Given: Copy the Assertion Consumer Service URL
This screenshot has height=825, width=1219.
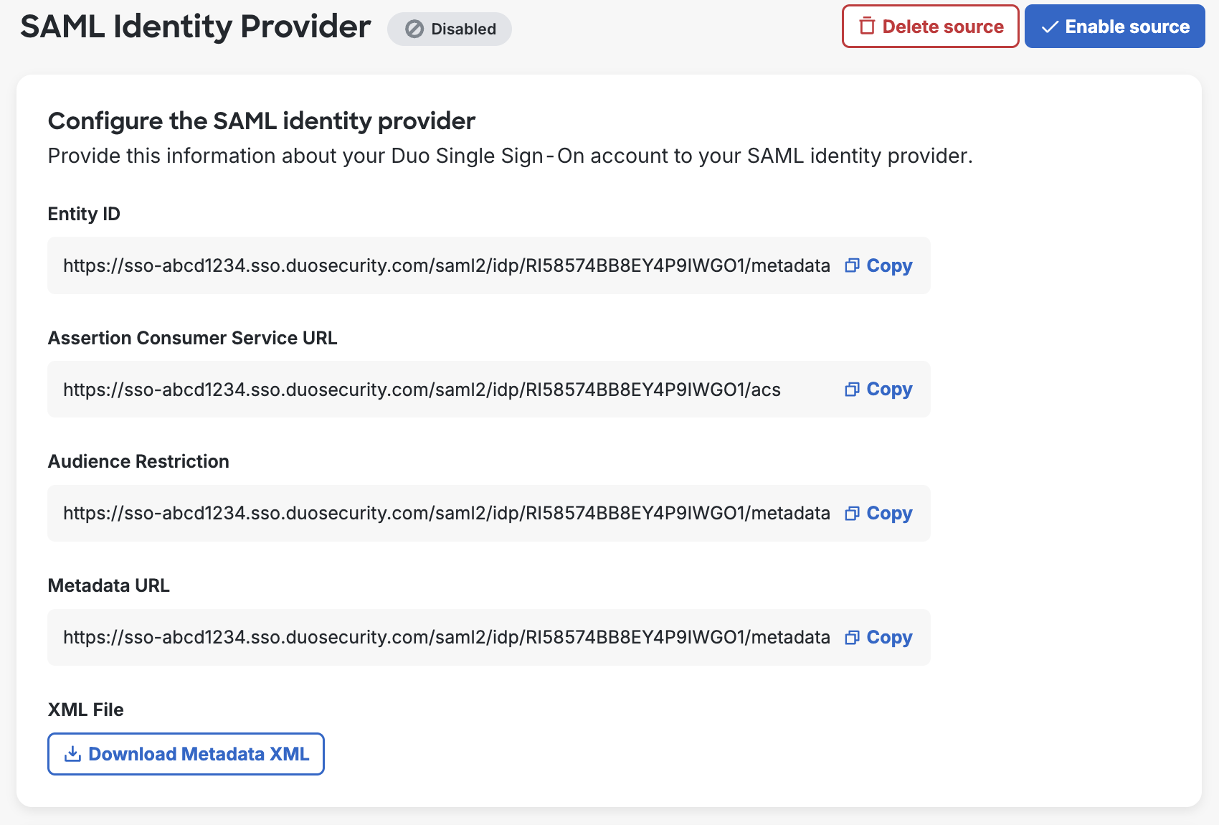Looking at the screenshot, I should [x=889, y=390].
